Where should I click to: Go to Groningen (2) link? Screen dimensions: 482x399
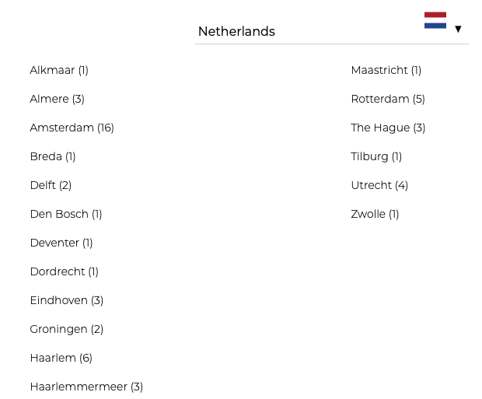[66, 329]
